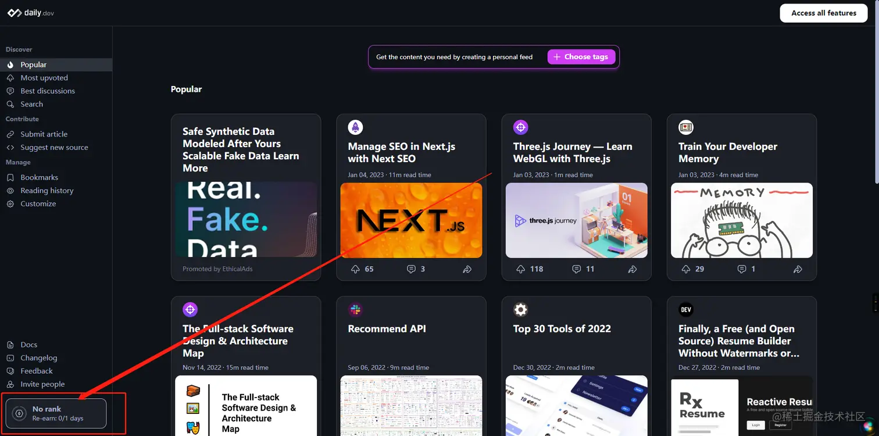Click the Access all features button
Image resolution: width=879 pixels, height=436 pixels.
pyautogui.click(x=824, y=13)
